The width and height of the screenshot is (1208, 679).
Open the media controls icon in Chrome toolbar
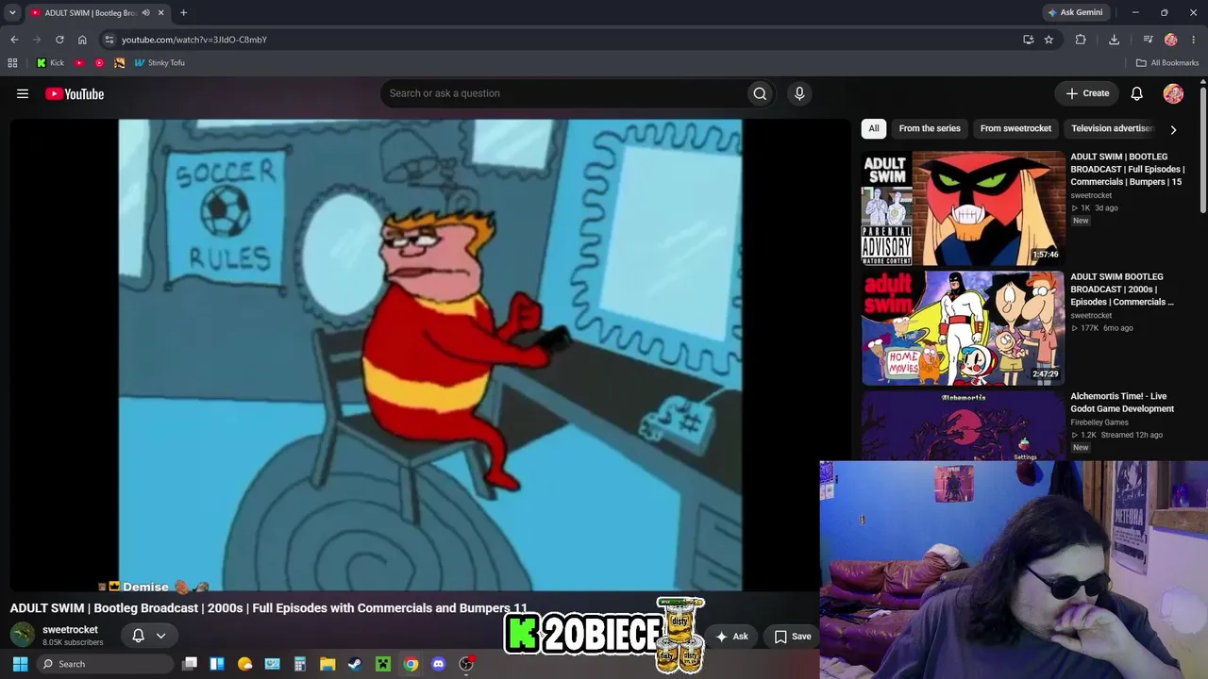1148,40
